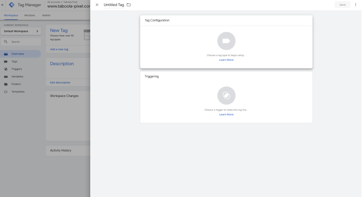Open the three-dot more actions menu

tap(355, 4)
